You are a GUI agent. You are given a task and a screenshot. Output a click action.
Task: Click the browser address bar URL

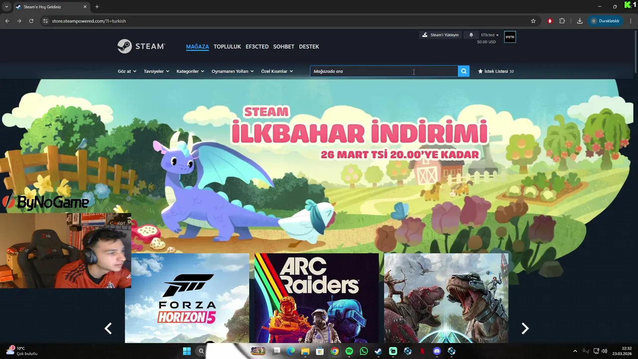coord(89,21)
